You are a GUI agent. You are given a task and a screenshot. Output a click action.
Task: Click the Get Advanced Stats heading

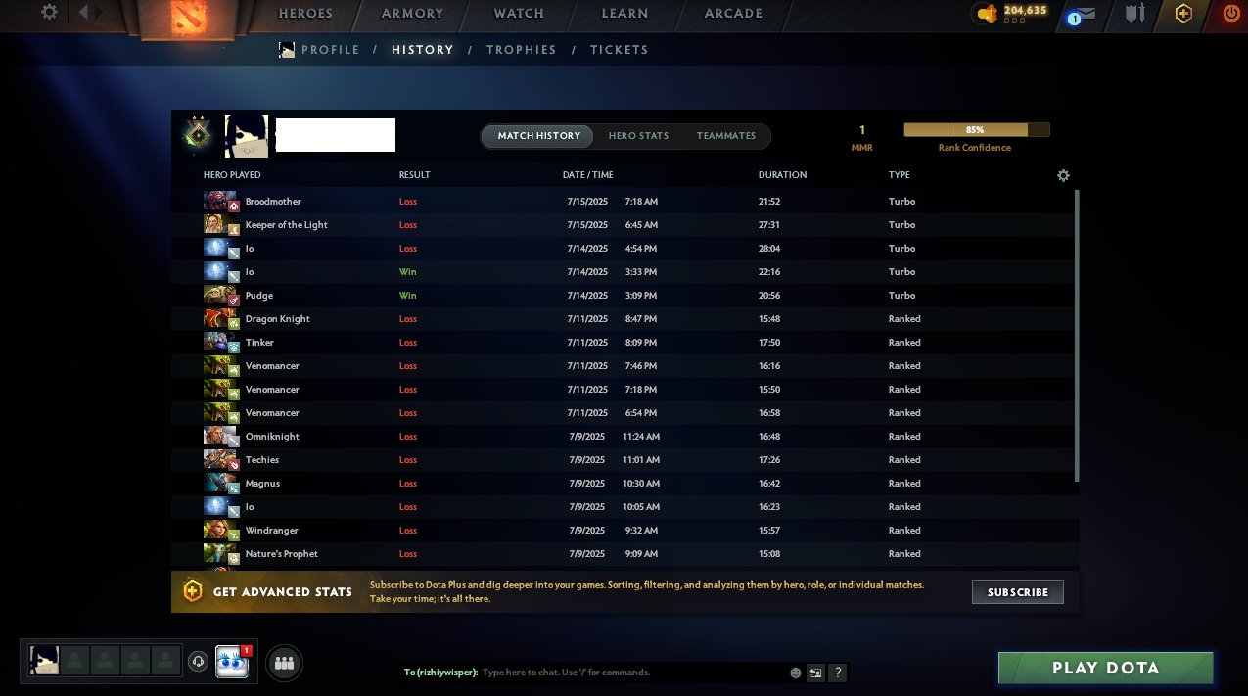pos(283,592)
